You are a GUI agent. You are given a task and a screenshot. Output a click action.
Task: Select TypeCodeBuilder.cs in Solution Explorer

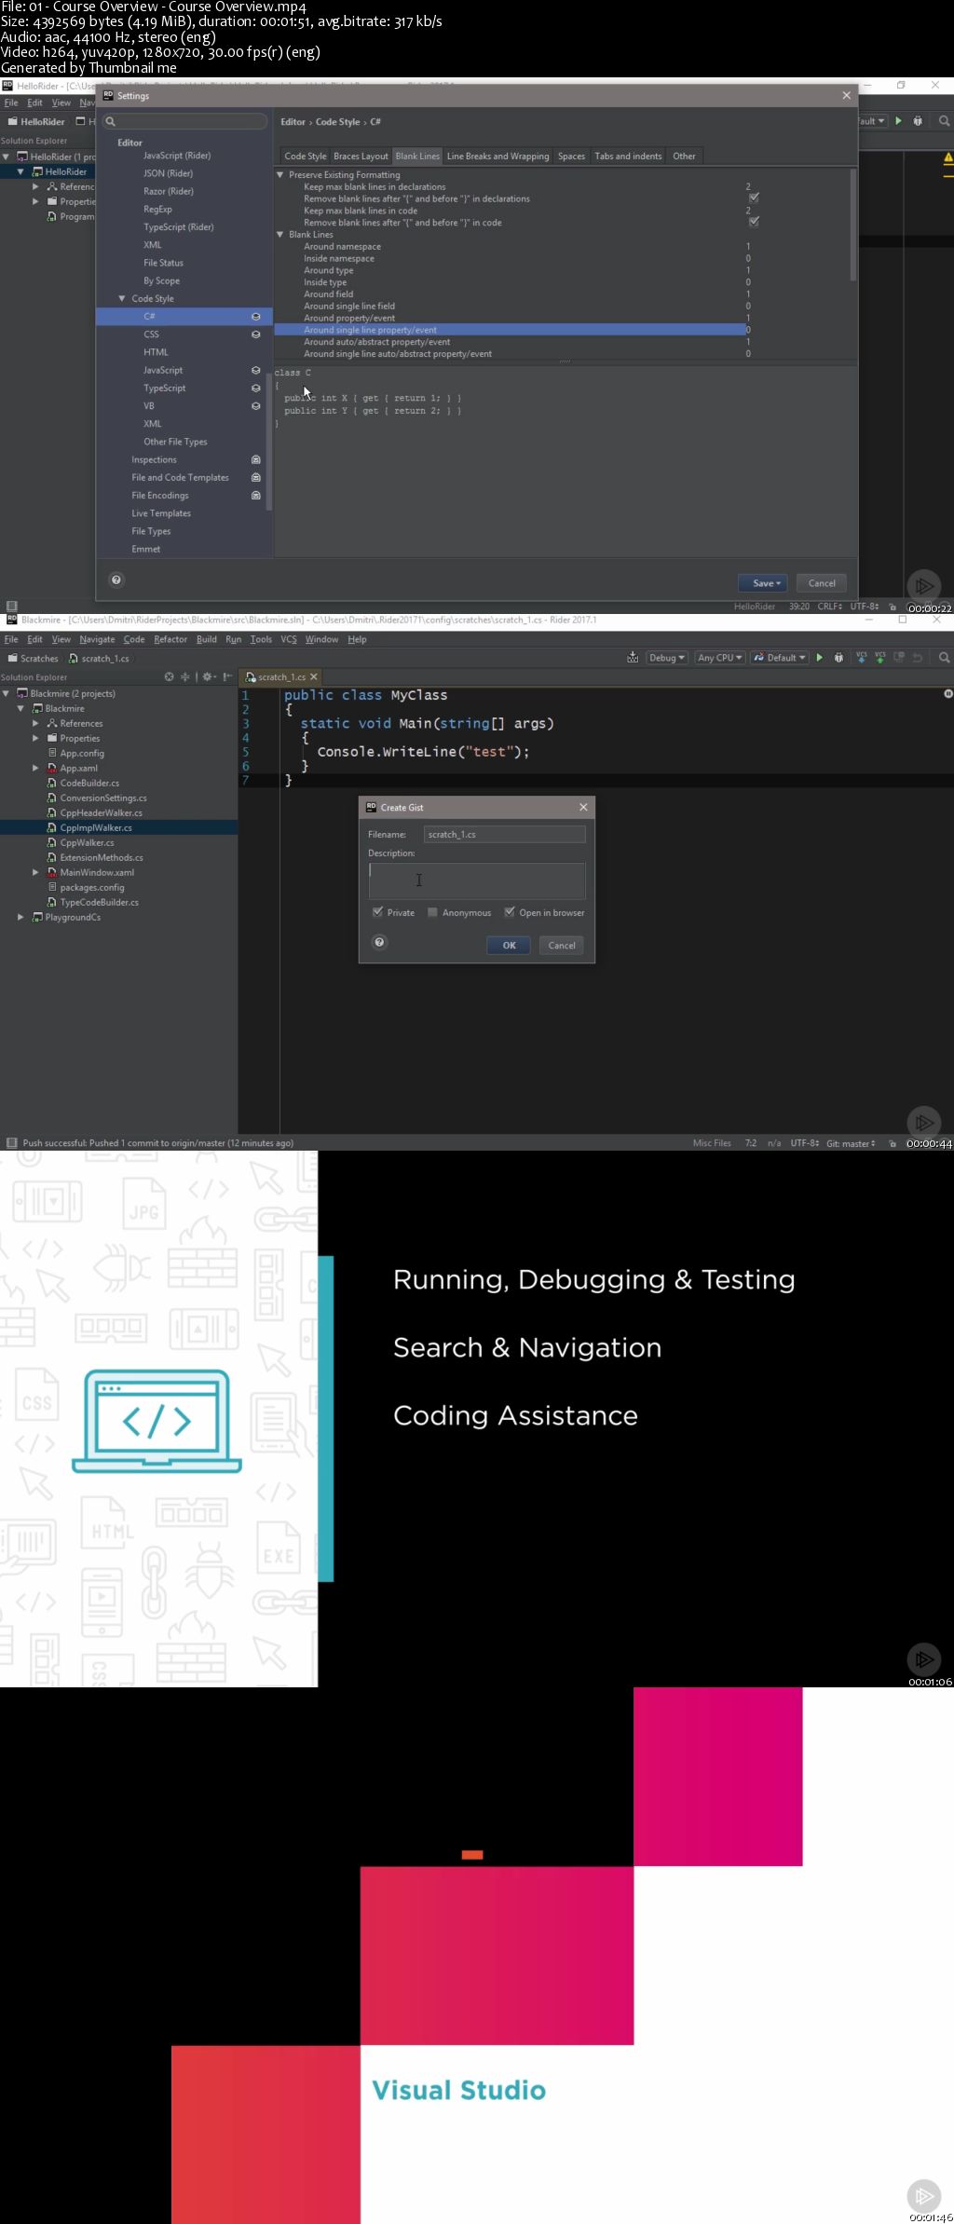pos(99,902)
